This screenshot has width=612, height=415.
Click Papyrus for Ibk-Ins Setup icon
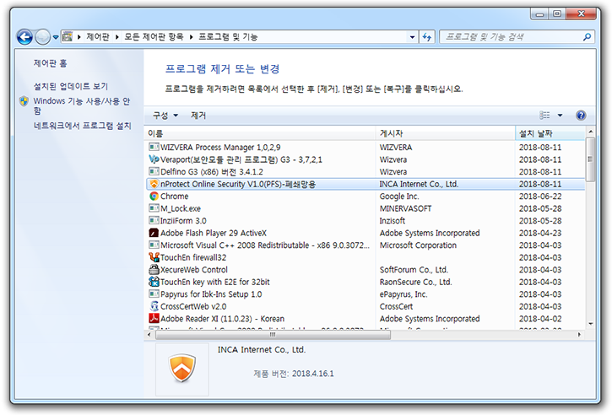[x=154, y=294]
